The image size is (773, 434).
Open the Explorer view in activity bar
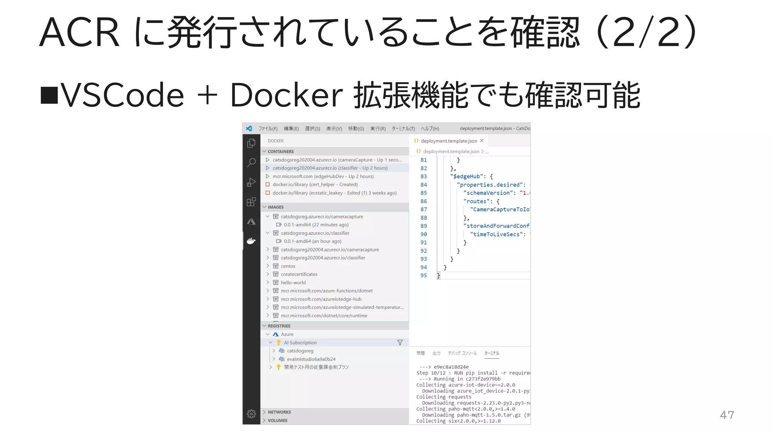point(251,143)
